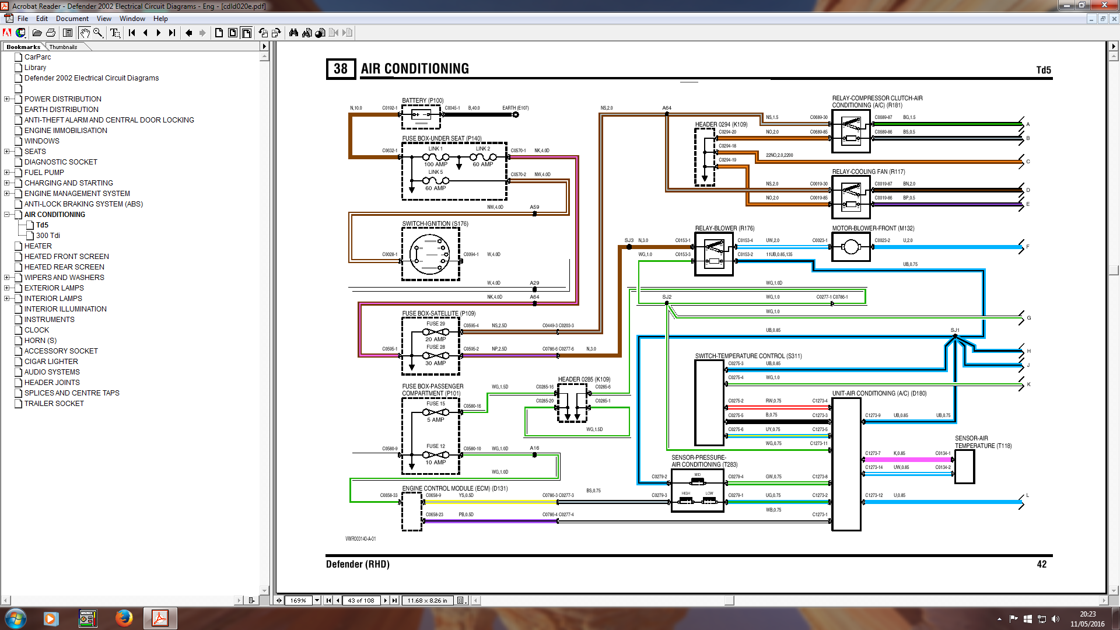
Task: Rotate view clockwise icon
Action: tap(276, 33)
